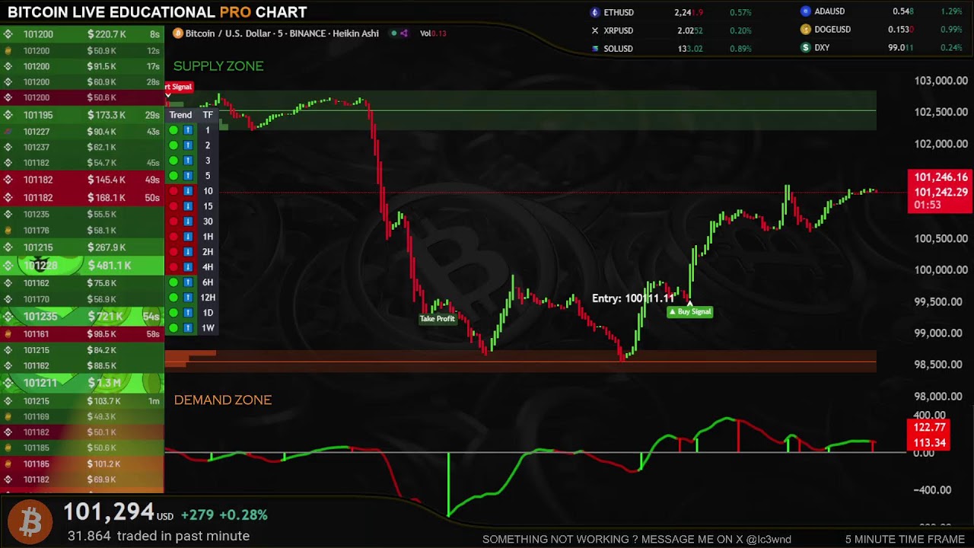Click the TF column header
Image resolution: width=974 pixels, height=548 pixels.
(x=208, y=115)
